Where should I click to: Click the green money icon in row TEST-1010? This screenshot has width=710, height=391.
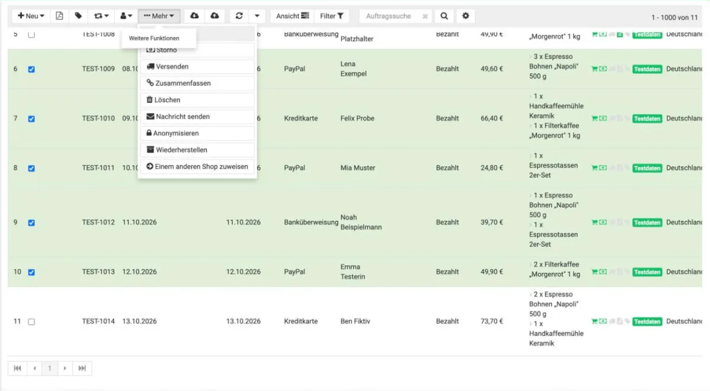[602, 119]
